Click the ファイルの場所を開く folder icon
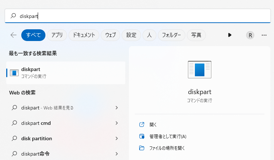The width and height of the screenshot is (274, 160). pos(142,148)
